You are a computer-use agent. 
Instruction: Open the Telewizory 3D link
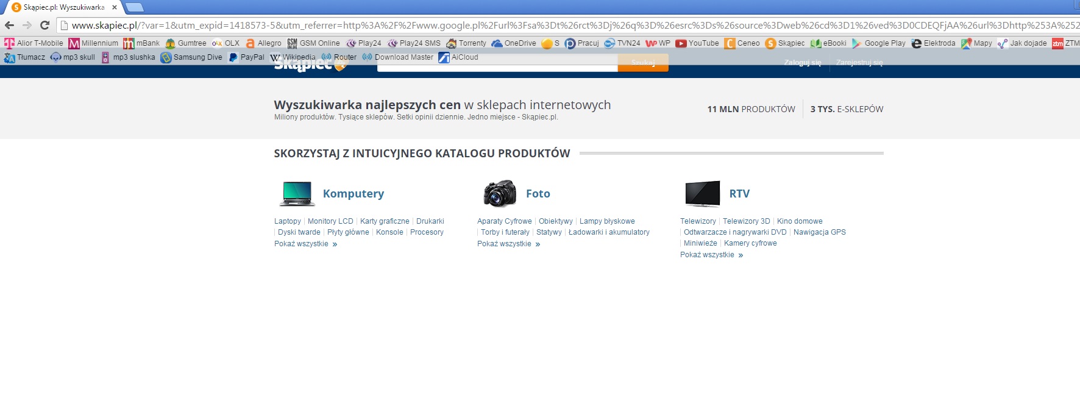[747, 221]
